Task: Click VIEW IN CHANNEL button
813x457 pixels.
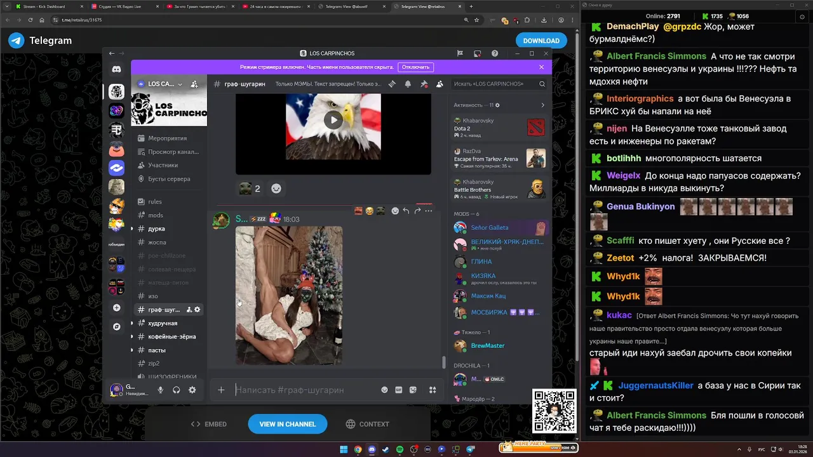Action: coord(287,424)
